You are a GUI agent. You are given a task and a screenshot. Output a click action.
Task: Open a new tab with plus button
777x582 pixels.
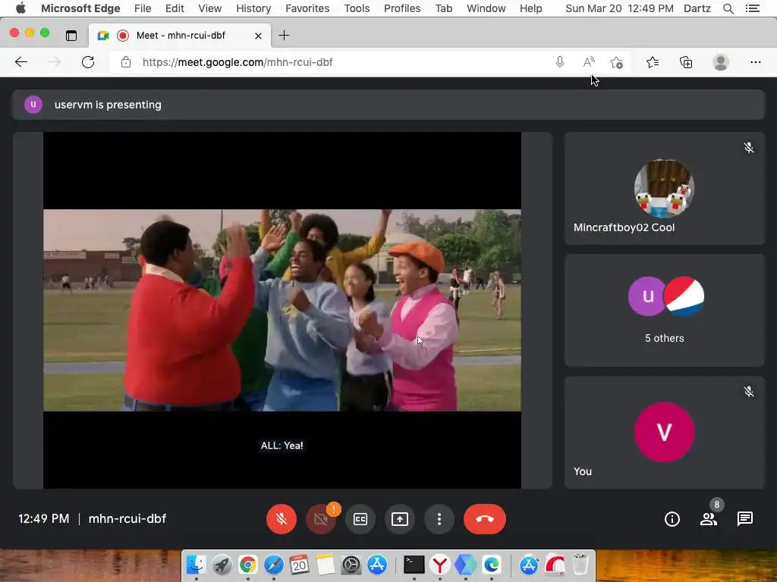(x=284, y=35)
